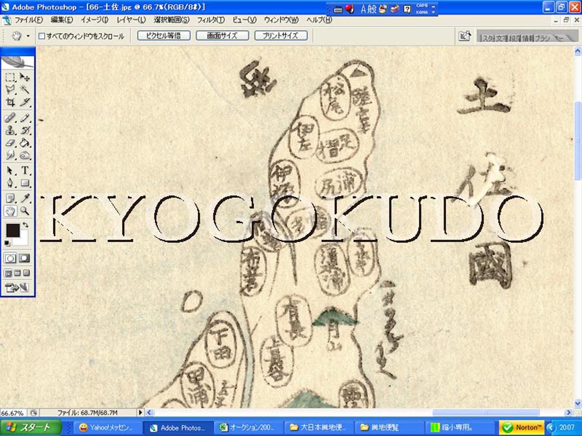Select the Smudge tool
Image resolution: width=582 pixels, height=436 pixels.
click(x=10, y=155)
